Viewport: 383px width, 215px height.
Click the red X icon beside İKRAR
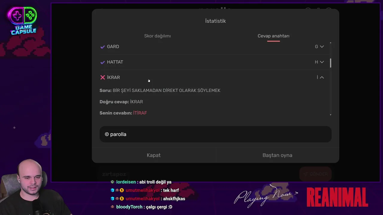tap(103, 77)
